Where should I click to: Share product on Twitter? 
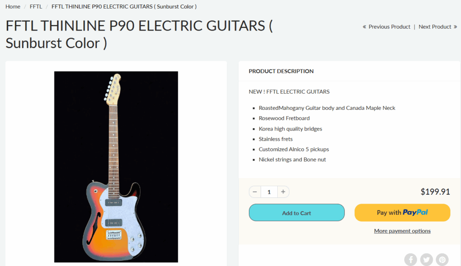point(426,259)
